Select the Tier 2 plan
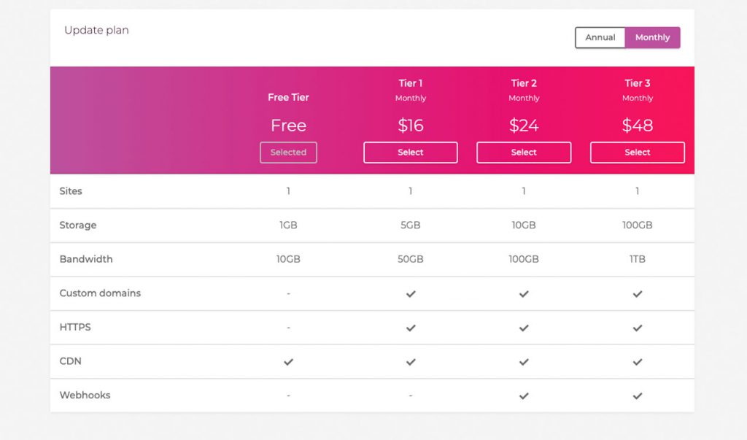This screenshot has height=440, width=747. 524,153
